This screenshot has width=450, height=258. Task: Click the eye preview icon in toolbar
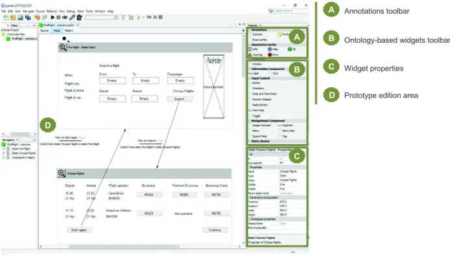(x=65, y=17)
